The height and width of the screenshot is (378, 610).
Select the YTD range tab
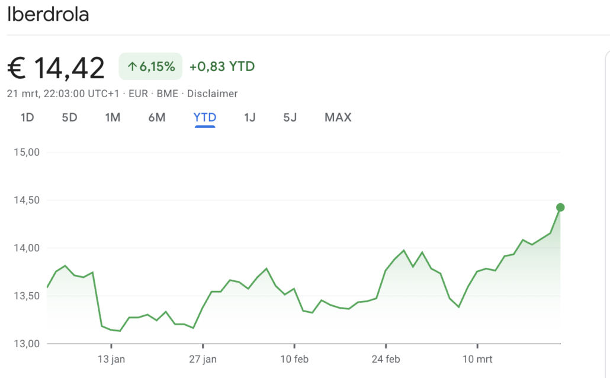coord(205,117)
